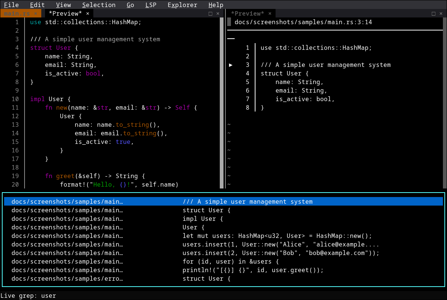Open the LSP menu
This screenshot has height=300, width=447.
pos(151,5)
